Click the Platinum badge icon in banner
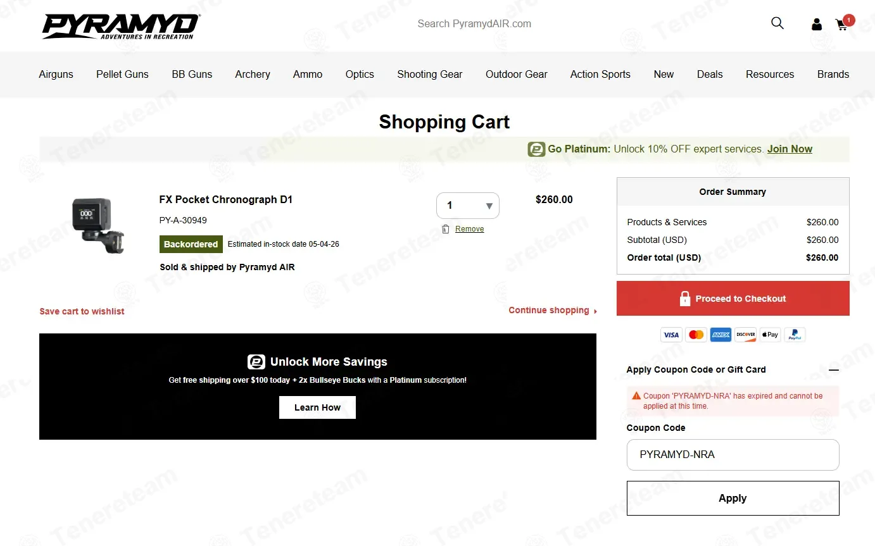This screenshot has width=875, height=546. [x=536, y=149]
